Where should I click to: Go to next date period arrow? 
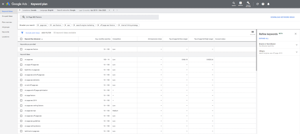click(x=117, y=10)
